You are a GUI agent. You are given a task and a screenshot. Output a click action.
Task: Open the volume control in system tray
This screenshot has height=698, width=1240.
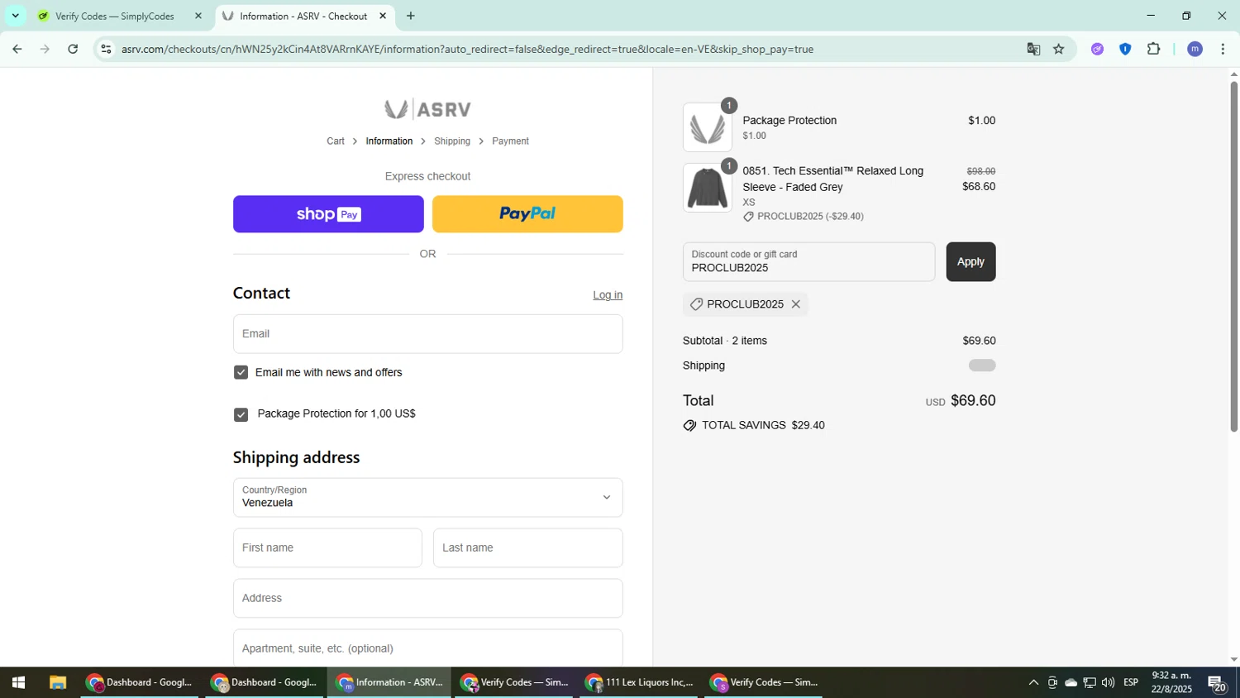point(1108,682)
